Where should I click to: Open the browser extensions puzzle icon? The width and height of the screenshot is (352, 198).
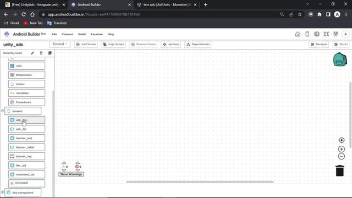[319, 14]
